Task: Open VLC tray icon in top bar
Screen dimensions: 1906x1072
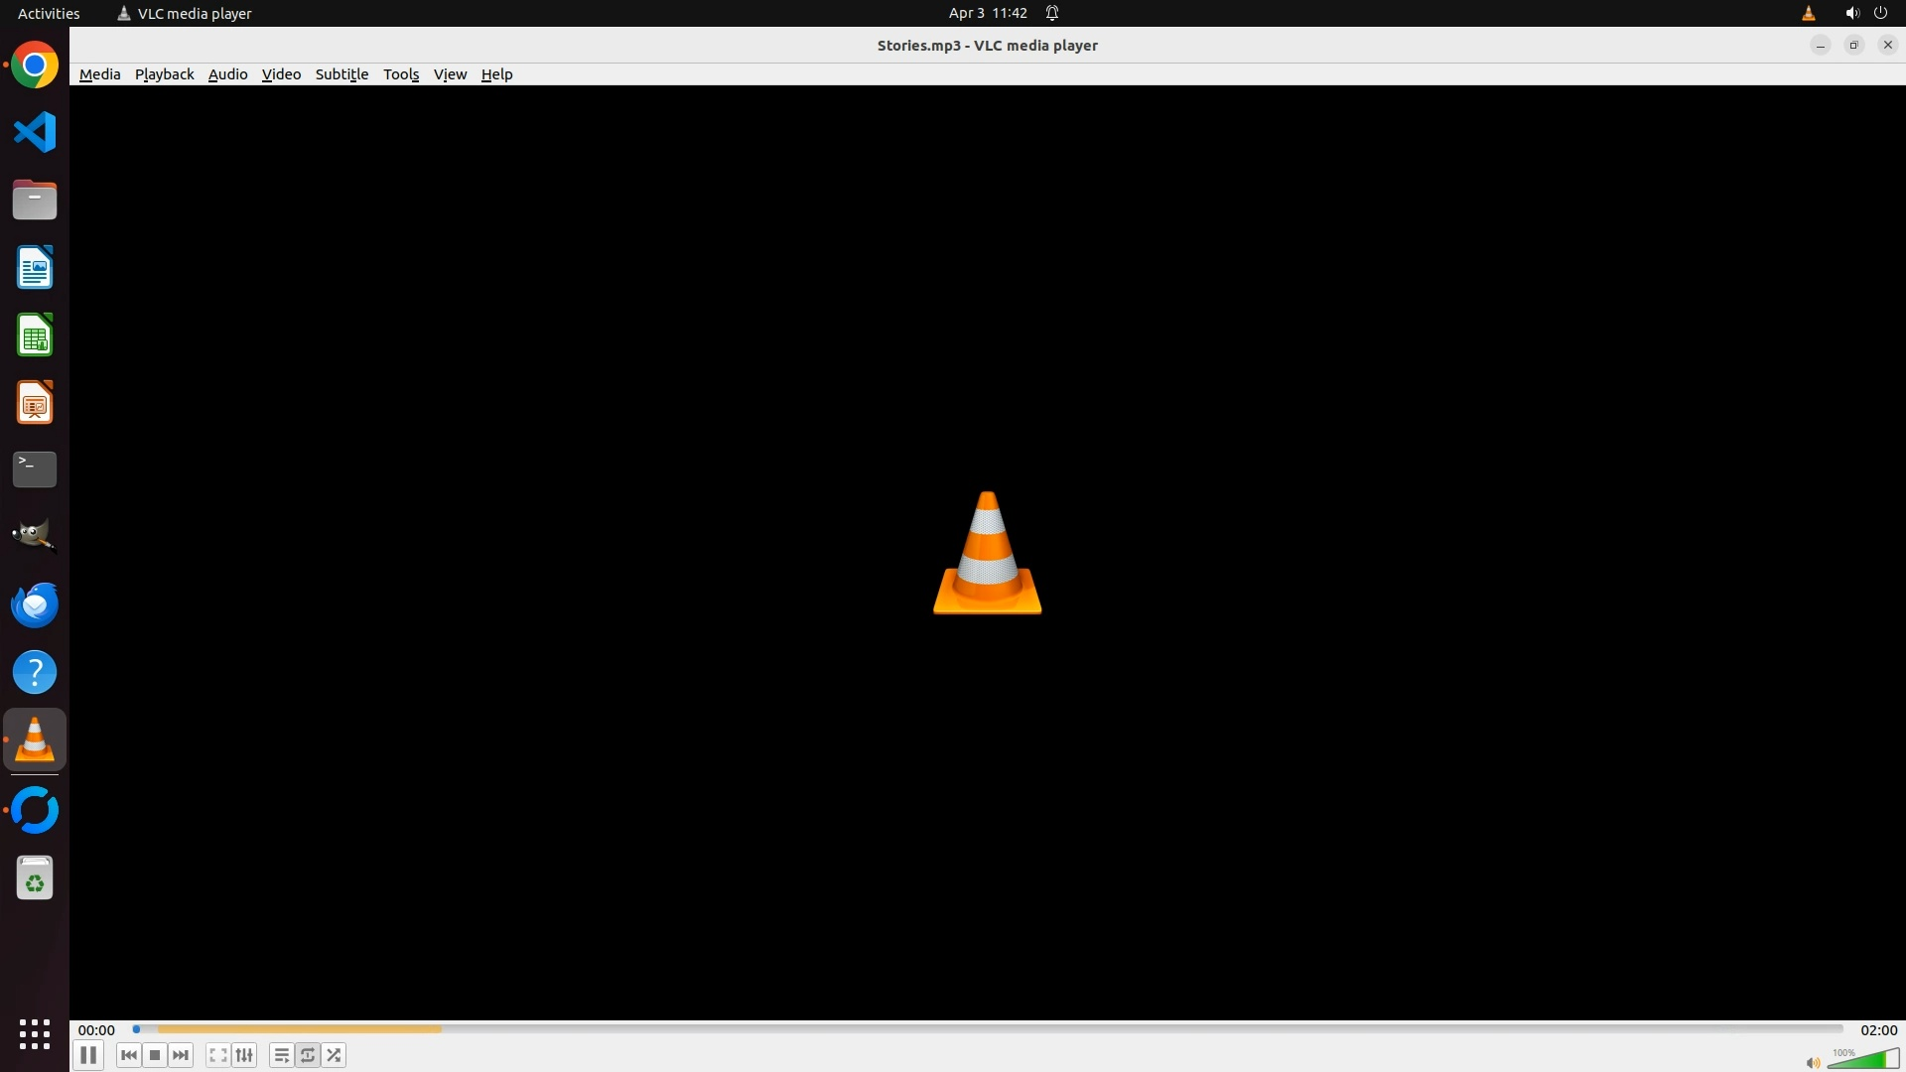Action: coord(1808,13)
